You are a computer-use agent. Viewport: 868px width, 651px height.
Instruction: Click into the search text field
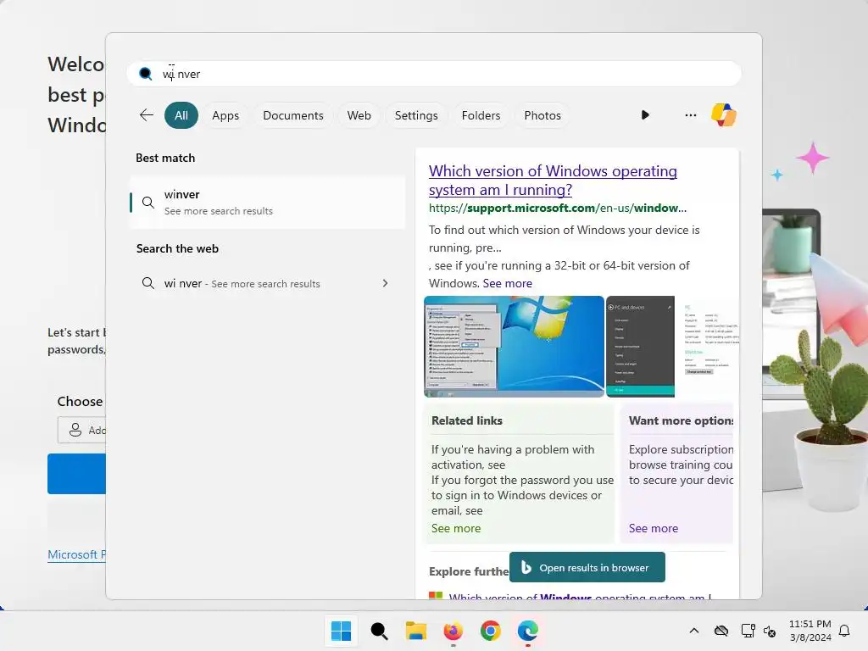(433, 74)
